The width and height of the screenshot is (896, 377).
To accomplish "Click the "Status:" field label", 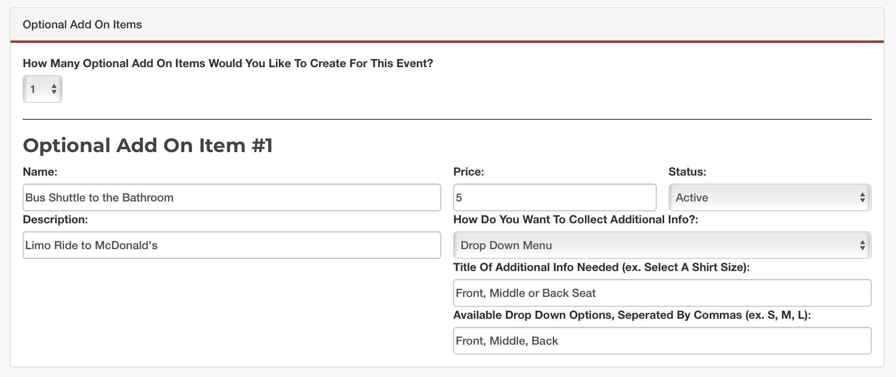I will [687, 172].
